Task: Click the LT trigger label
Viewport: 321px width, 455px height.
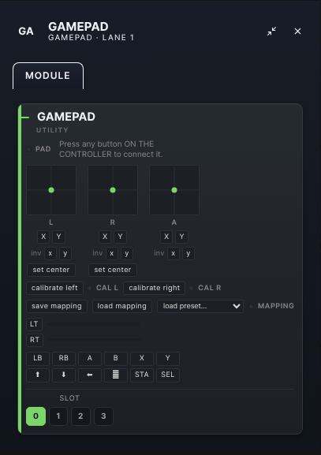Action: pyautogui.click(x=34, y=324)
